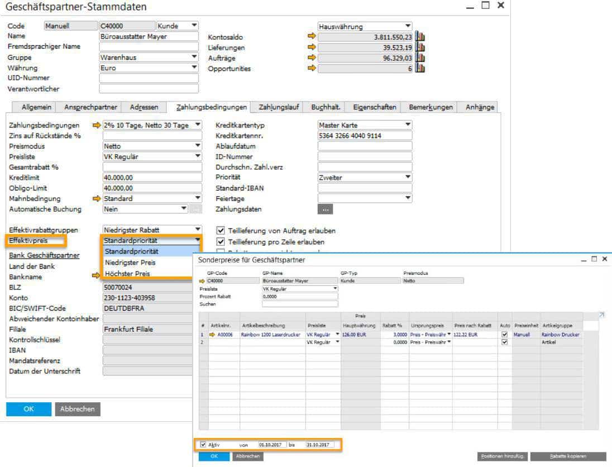Switch to the Anhänge tab
612x467 pixels.
click(480, 107)
